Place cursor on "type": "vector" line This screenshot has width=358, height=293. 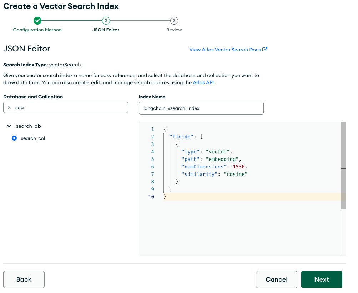(x=207, y=152)
